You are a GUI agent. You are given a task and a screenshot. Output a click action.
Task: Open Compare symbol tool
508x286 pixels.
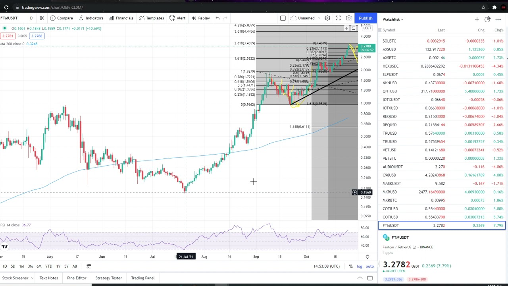point(62,18)
